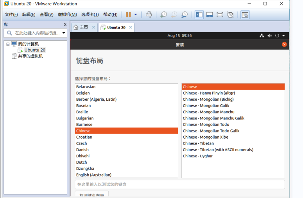The image size is (303, 198).
Task: Select Ubuntu 20 in the library tree
Action: [x=35, y=50]
